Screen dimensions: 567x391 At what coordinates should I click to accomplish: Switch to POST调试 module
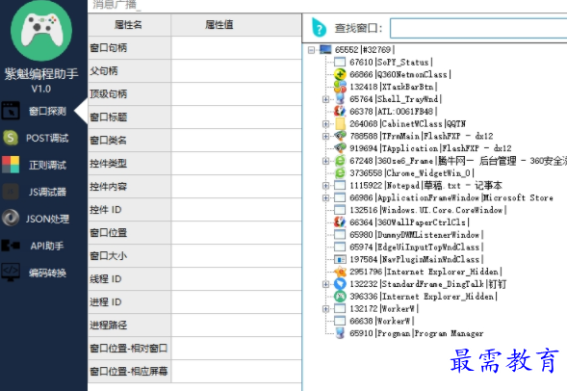[47, 138]
